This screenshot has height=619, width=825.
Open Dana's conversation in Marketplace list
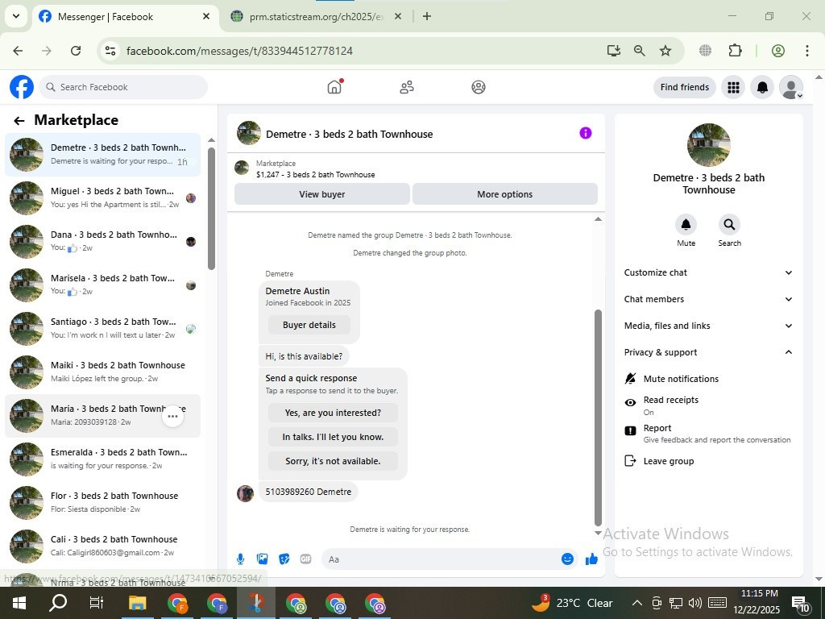(102, 242)
